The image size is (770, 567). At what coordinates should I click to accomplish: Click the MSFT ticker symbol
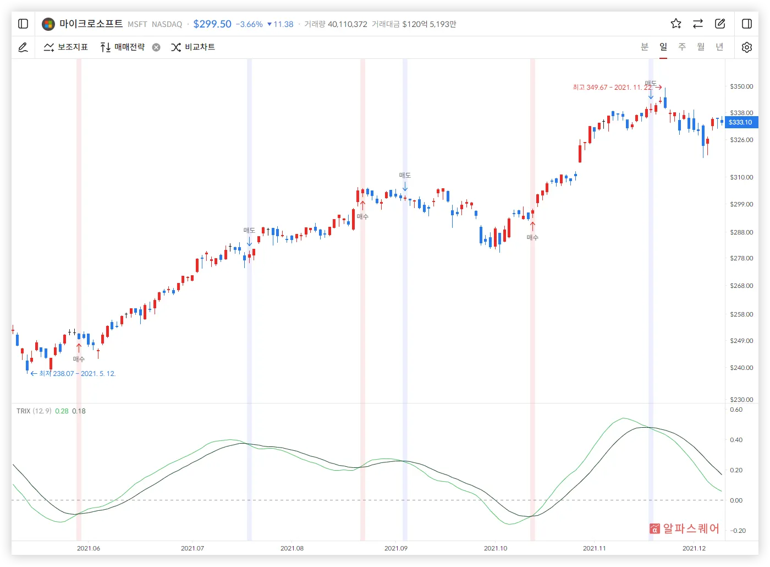pyautogui.click(x=137, y=24)
